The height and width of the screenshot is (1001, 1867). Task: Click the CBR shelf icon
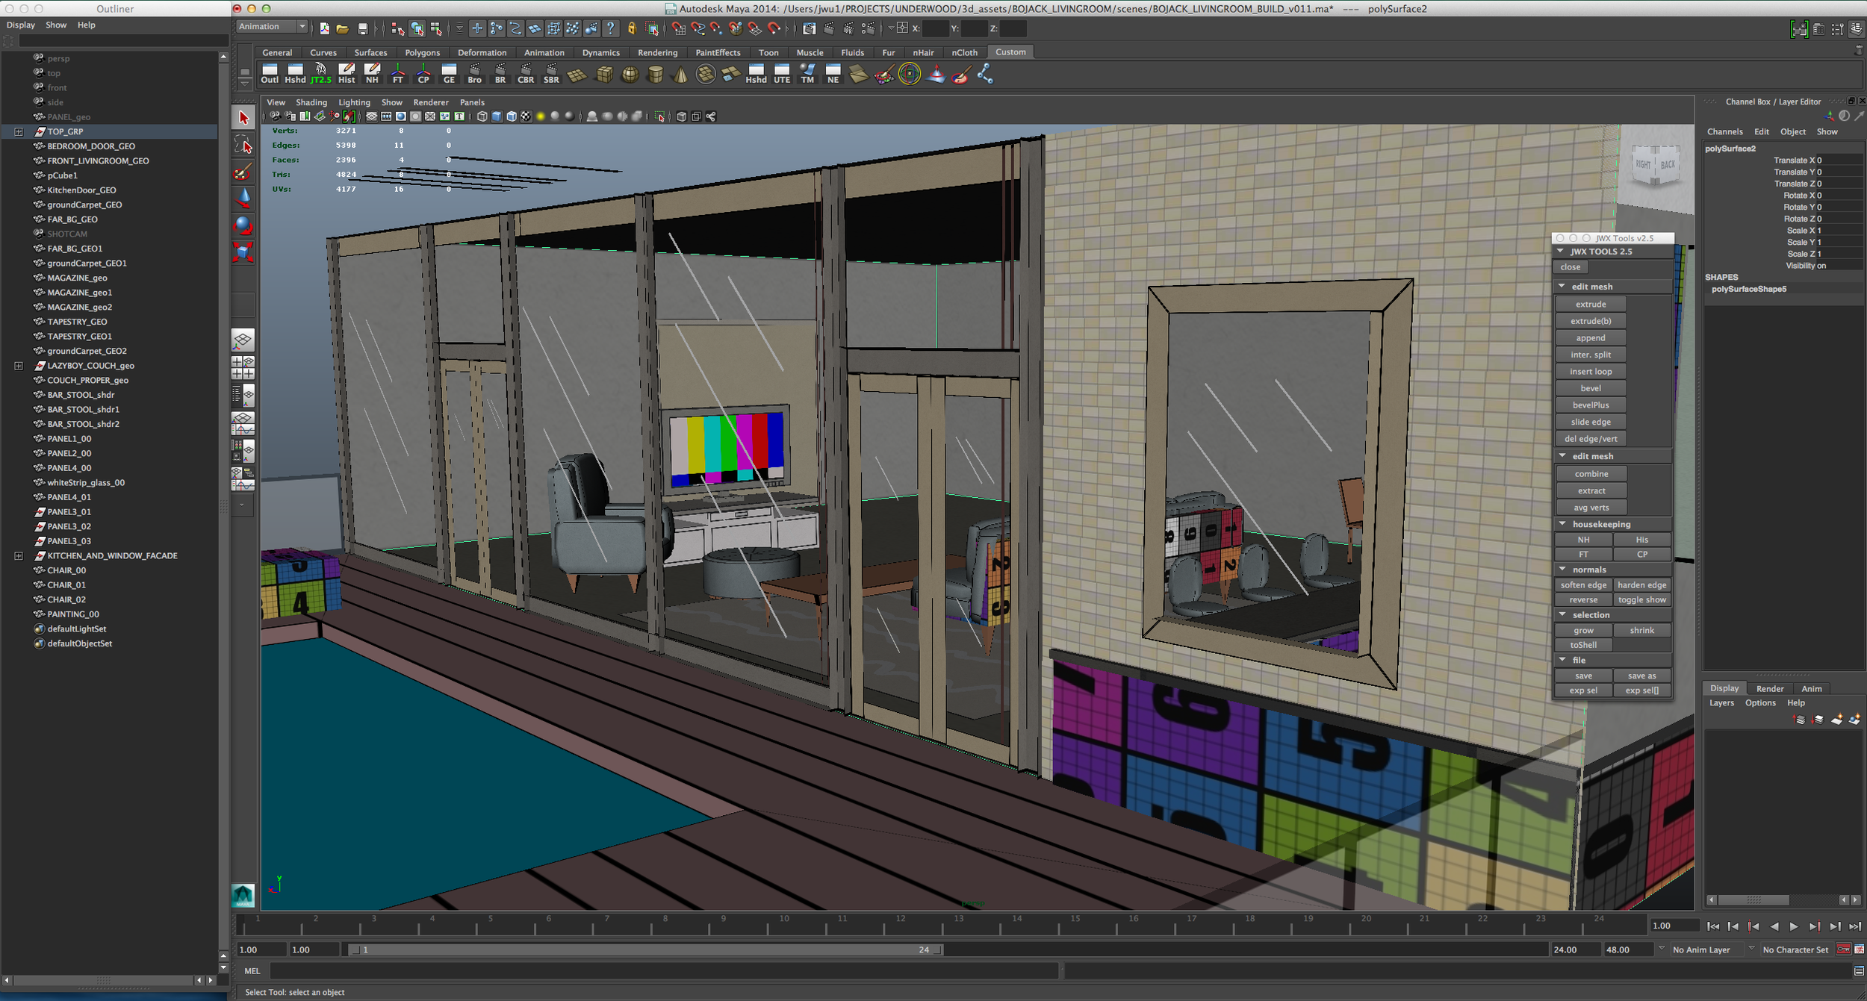click(526, 73)
